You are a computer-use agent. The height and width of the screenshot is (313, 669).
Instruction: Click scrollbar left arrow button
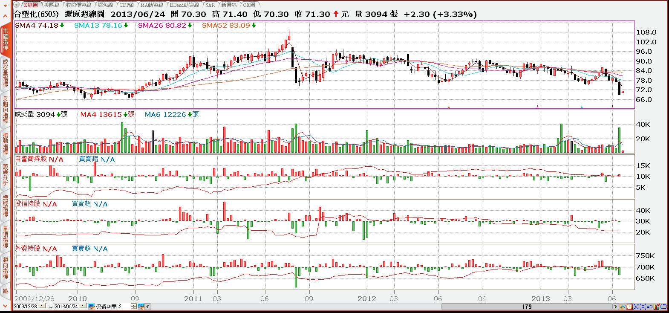tap(147, 306)
